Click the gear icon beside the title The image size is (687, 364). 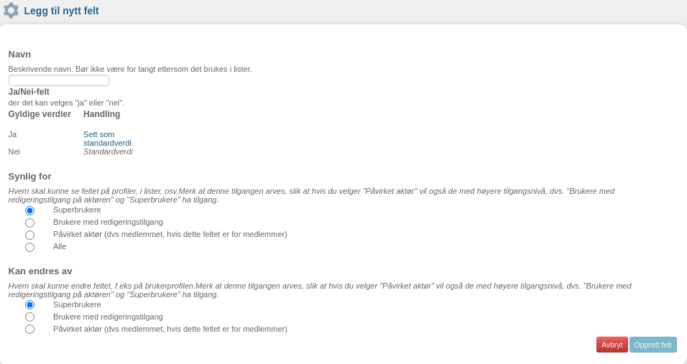pyautogui.click(x=11, y=11)
